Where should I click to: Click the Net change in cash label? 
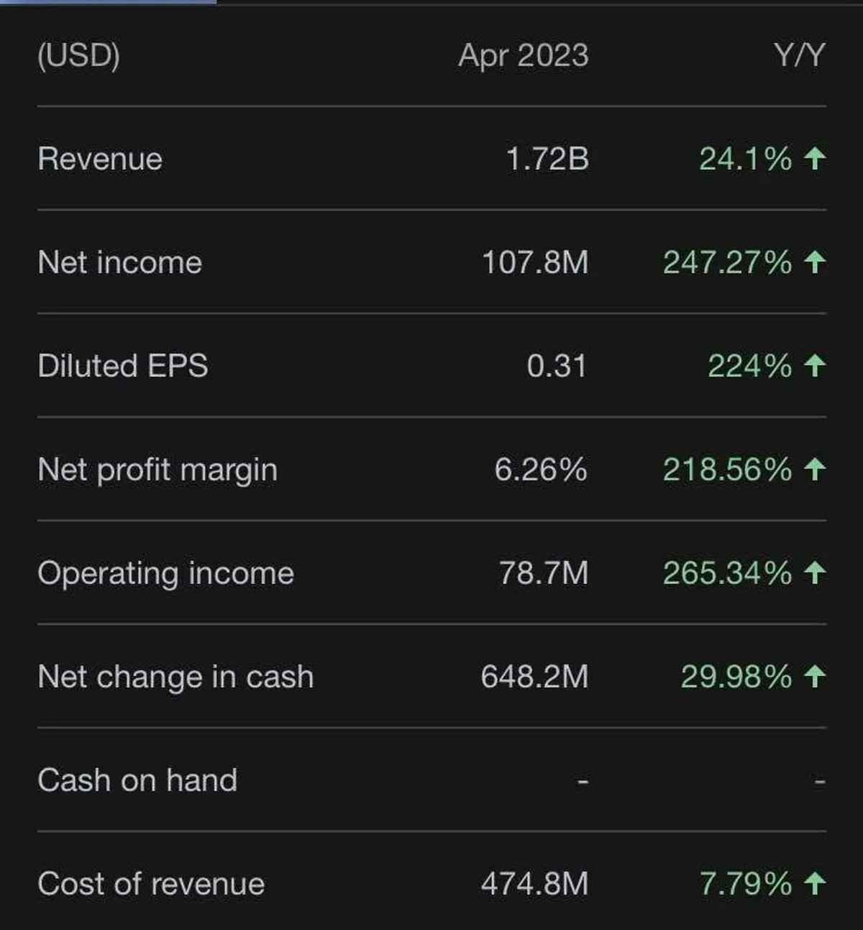click(x=175, y=678)
